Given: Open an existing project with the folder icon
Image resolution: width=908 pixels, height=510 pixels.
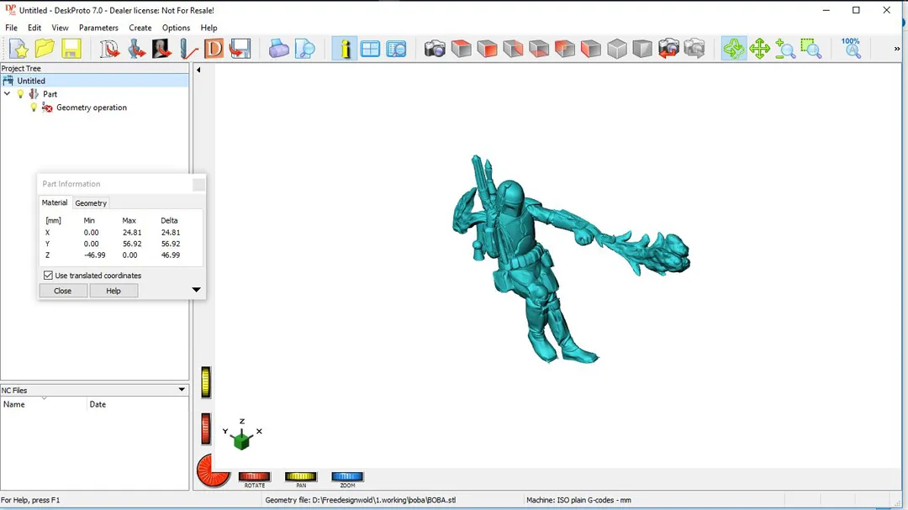Looking at the screenshot, I should coord(45,49).
